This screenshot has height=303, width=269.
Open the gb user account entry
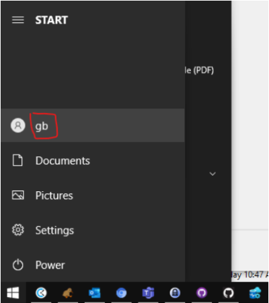(93, 125)
